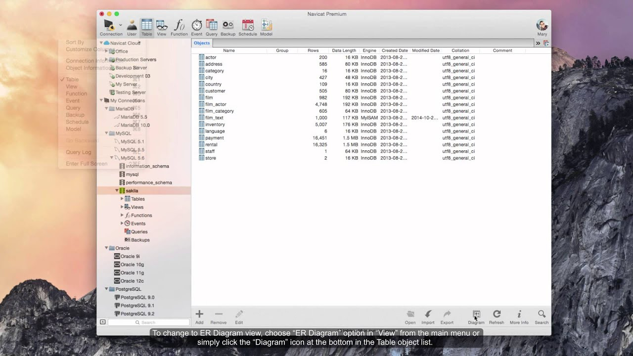Expand the Functions node under sakila

coord(122,215)
